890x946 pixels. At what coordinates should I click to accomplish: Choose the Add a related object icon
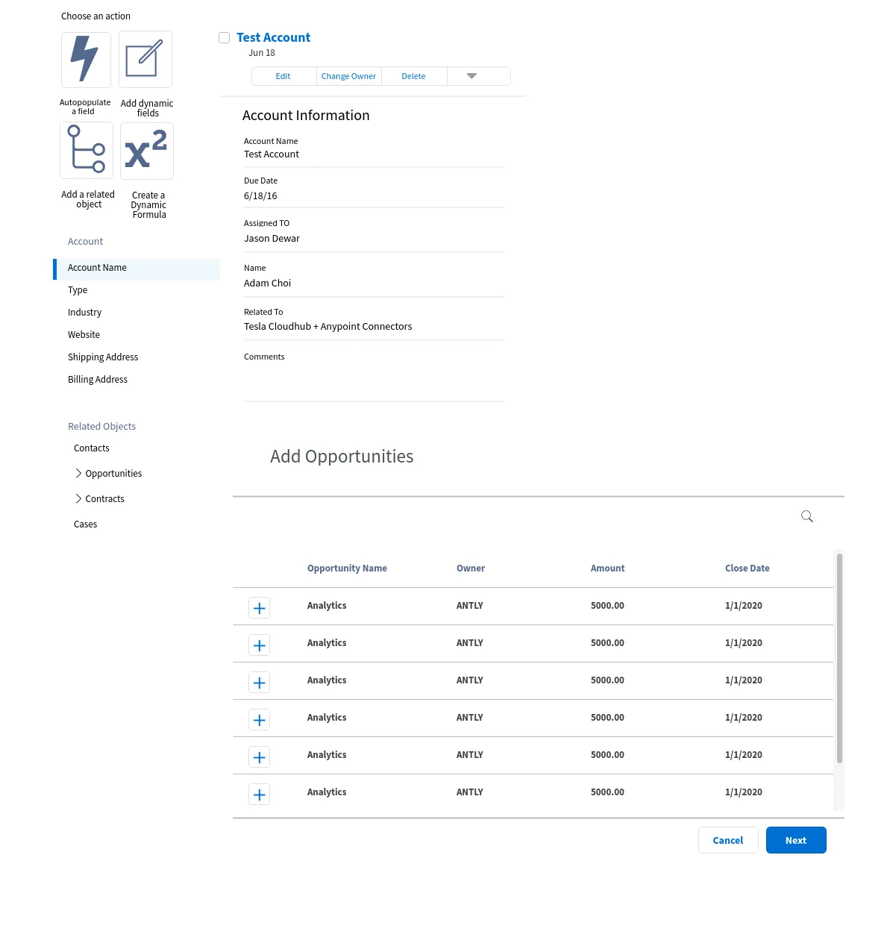[87, 151]
